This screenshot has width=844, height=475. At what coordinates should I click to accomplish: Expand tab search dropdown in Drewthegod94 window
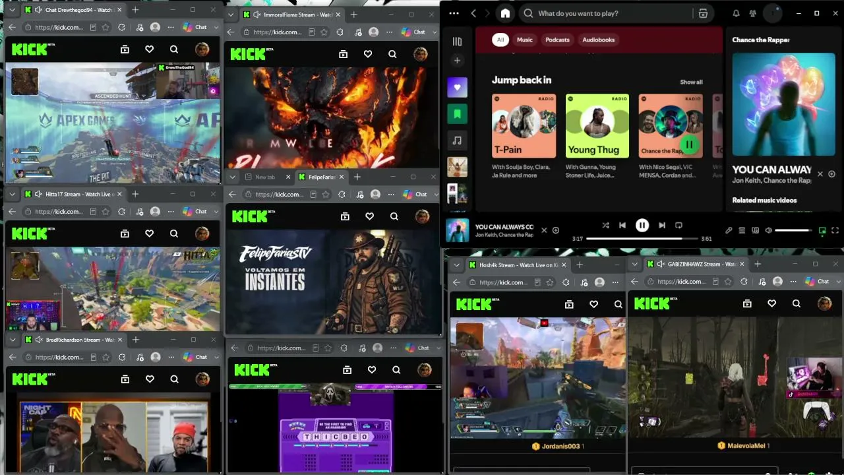tap(12, 10)
